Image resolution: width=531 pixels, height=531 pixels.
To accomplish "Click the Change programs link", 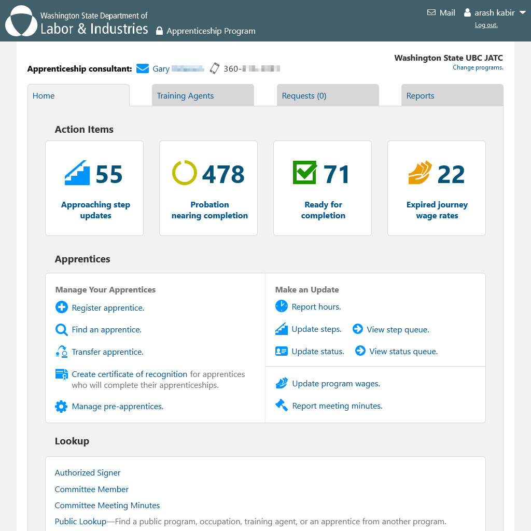I will (478, 67).
